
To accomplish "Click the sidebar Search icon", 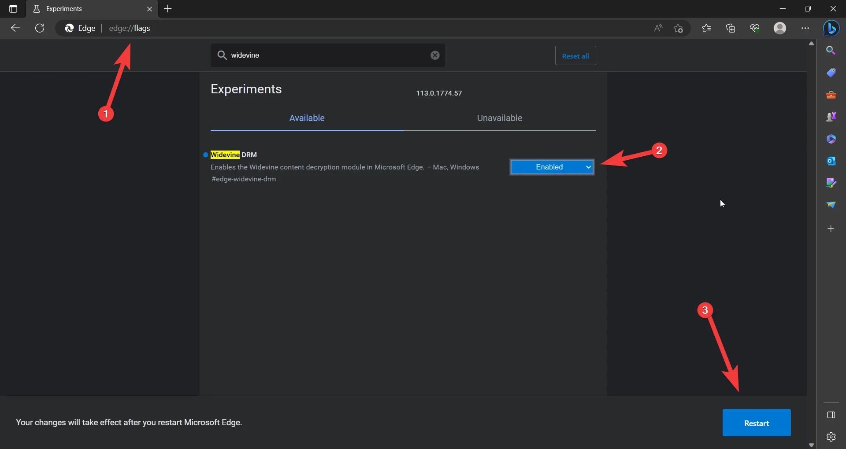I will click(831, 51).
